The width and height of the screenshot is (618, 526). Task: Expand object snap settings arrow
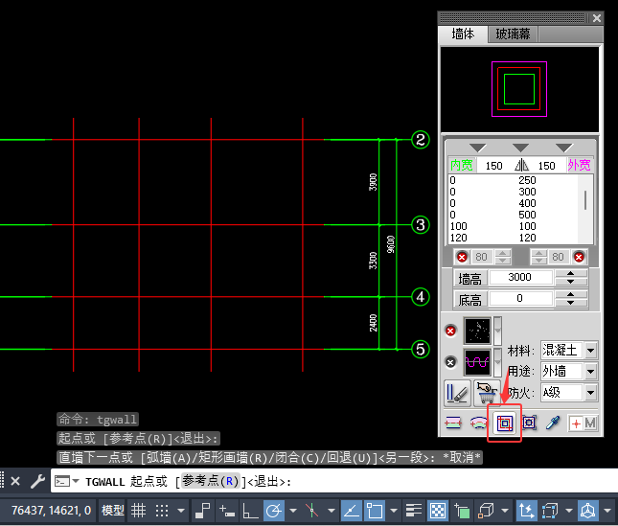point(394,511)
